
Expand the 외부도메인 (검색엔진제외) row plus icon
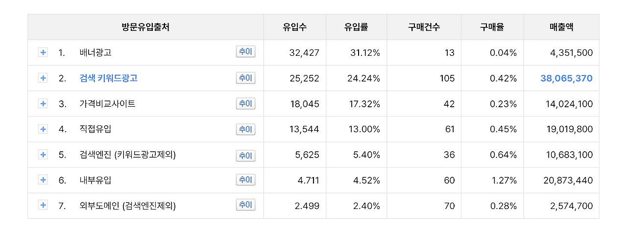coord(43,206)
